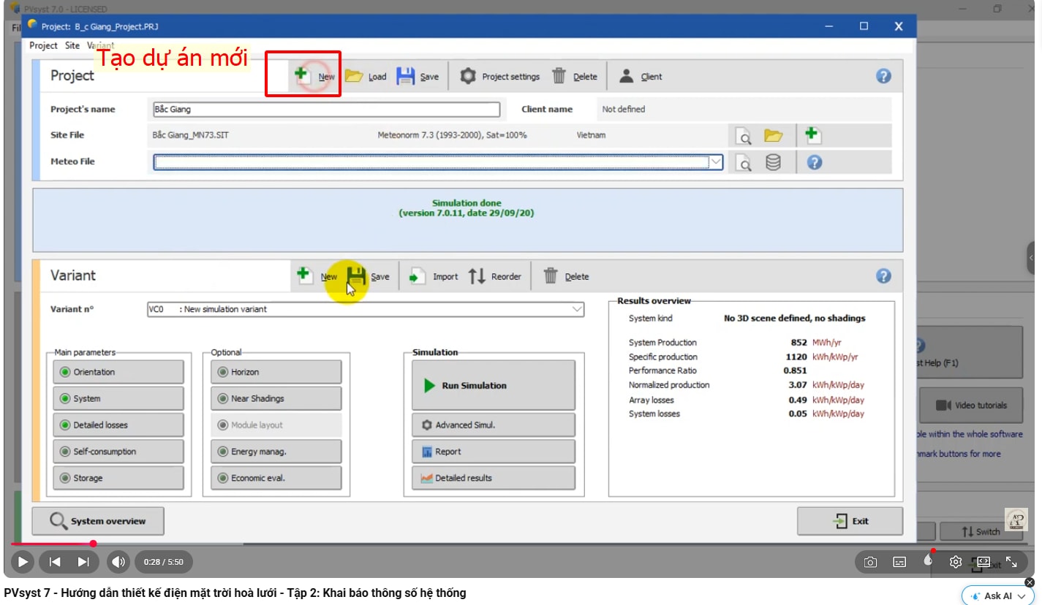1042x605 pixels.
Task: Open the Project menu
Action: [43, 45]
